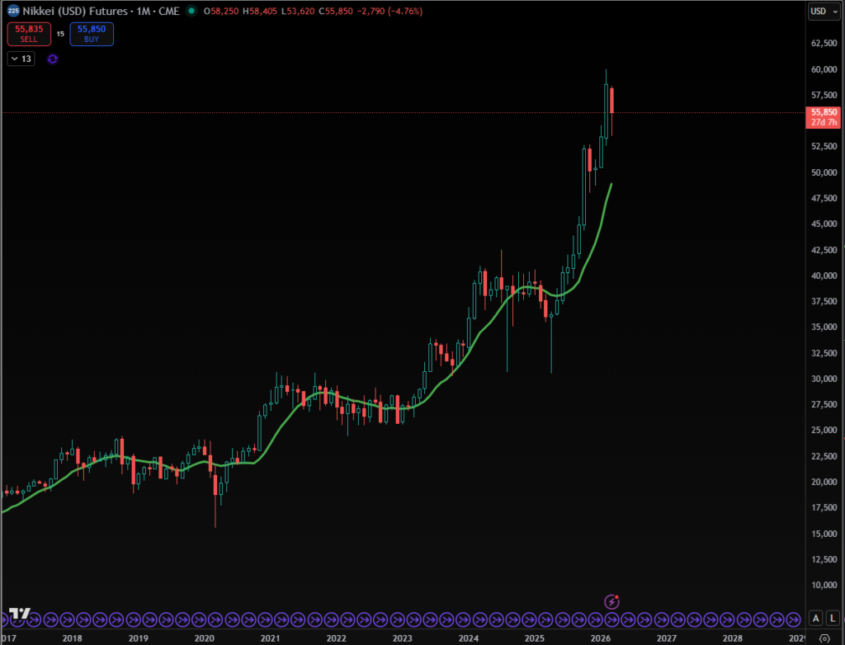Click the rightmost purple rollover event icon
The height and width of the screenshot is (645, 845).
coord(794,619)
